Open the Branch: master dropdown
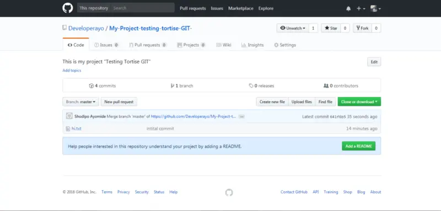The height and width of the screenshot is (211, 441). [x=80, y=102]
